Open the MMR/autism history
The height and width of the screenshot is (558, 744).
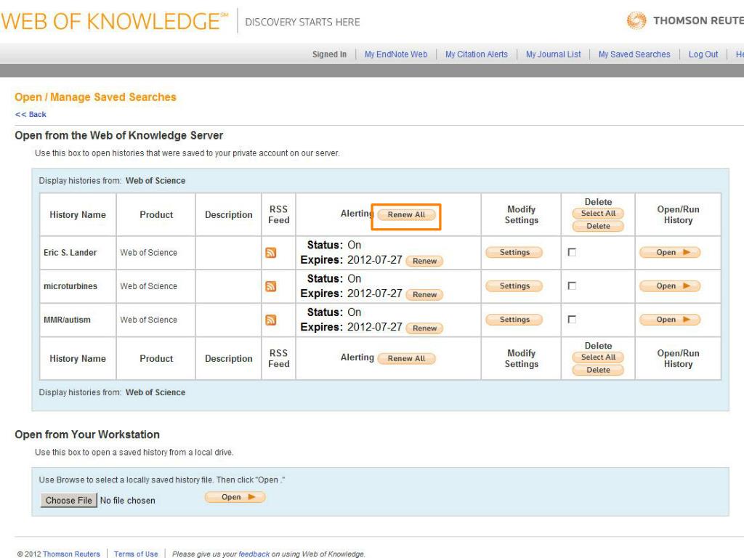click(670, 320)
